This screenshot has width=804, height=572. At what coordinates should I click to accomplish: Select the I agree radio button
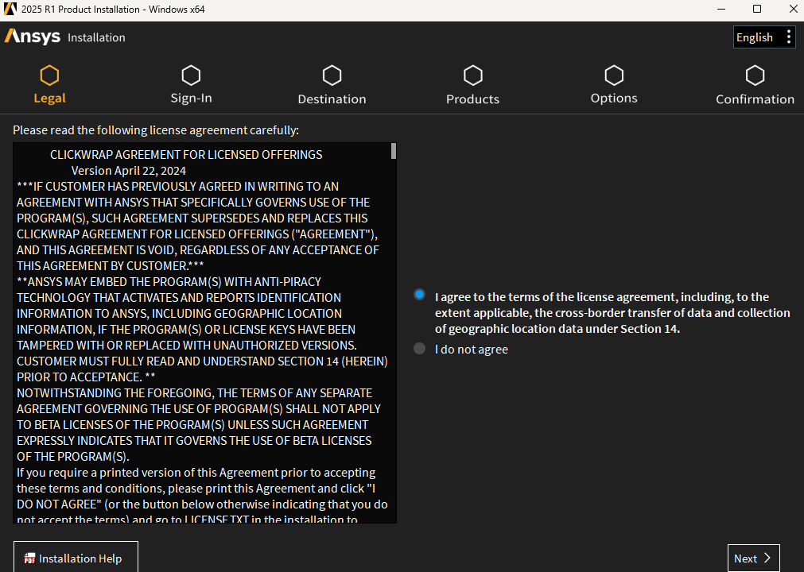(419, 295)
